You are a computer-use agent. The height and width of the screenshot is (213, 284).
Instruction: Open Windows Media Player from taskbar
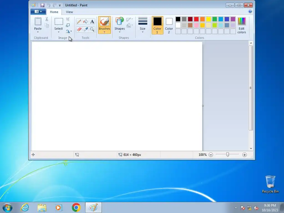tap(59, 207)
